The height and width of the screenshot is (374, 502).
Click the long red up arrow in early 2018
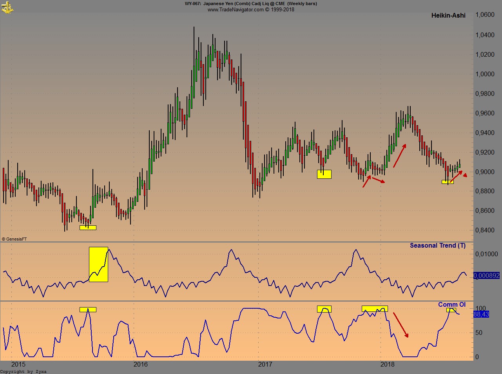pos(400,156)
